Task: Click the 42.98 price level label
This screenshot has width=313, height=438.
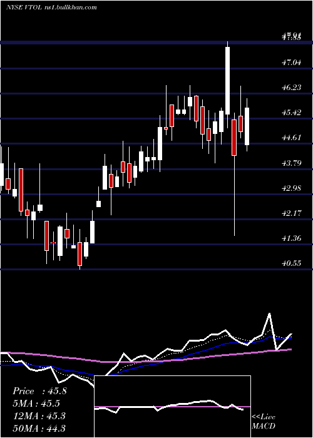Action: (292, 188)
